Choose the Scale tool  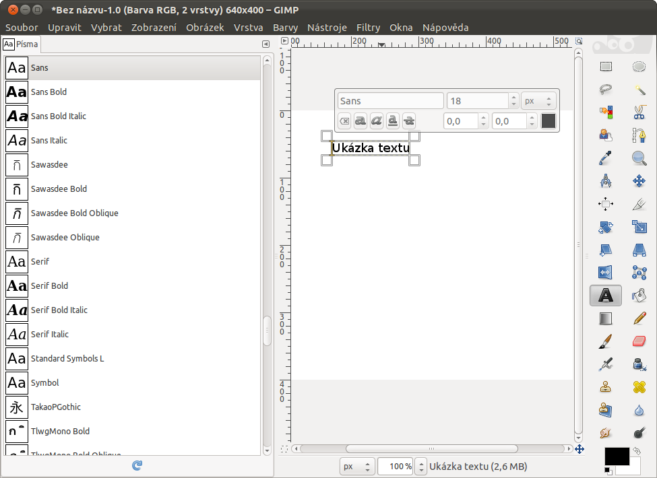tap(639, 227)
